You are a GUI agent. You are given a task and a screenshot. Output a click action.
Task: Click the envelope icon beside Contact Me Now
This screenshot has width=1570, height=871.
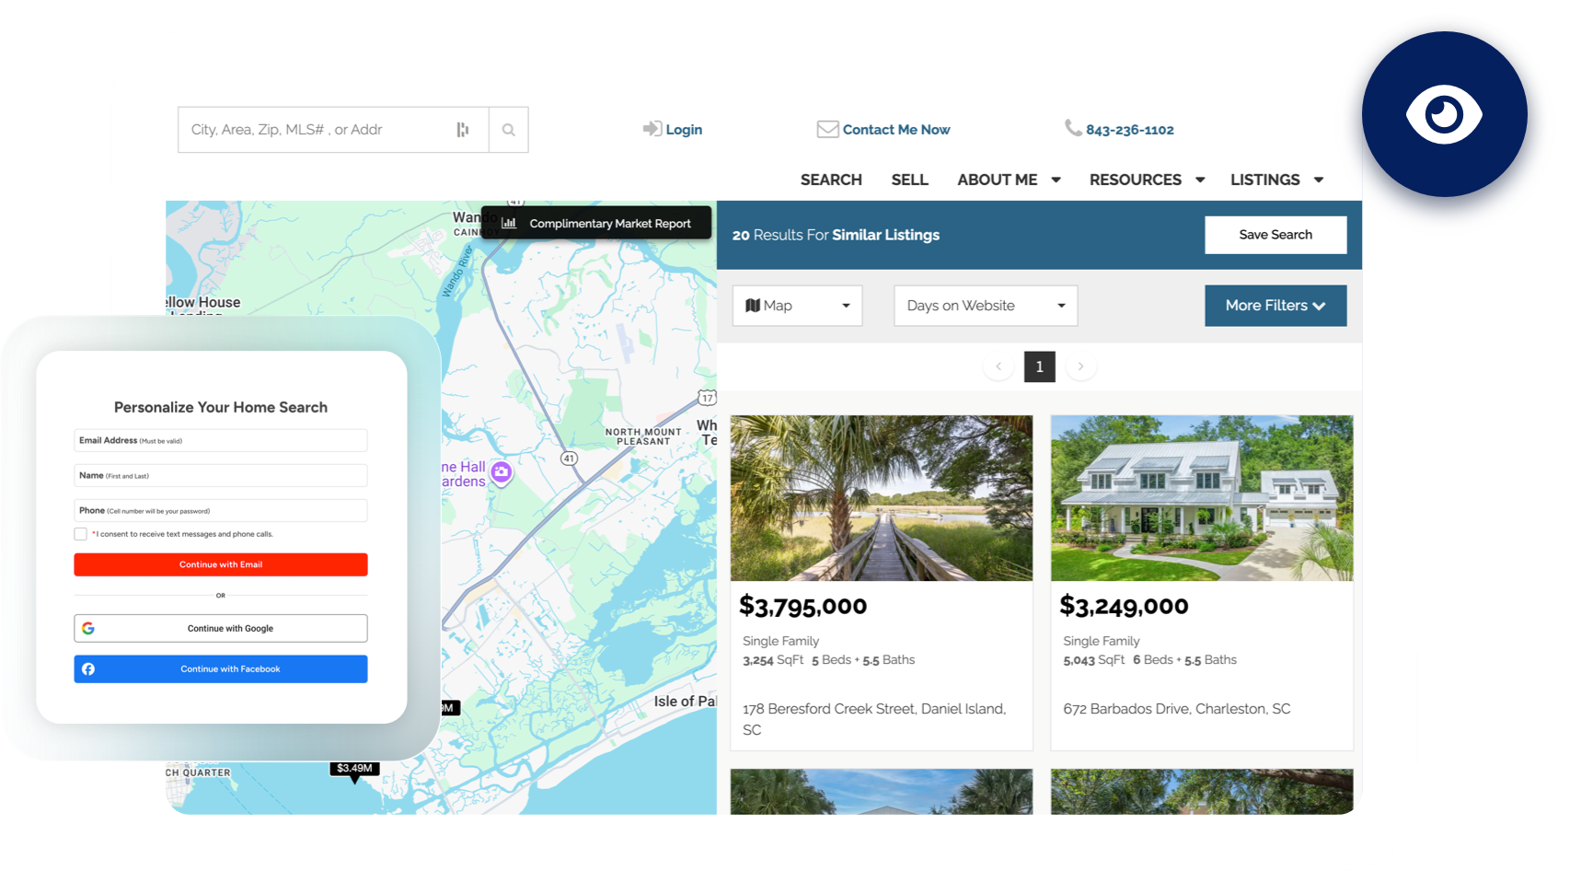pos(827,130)
